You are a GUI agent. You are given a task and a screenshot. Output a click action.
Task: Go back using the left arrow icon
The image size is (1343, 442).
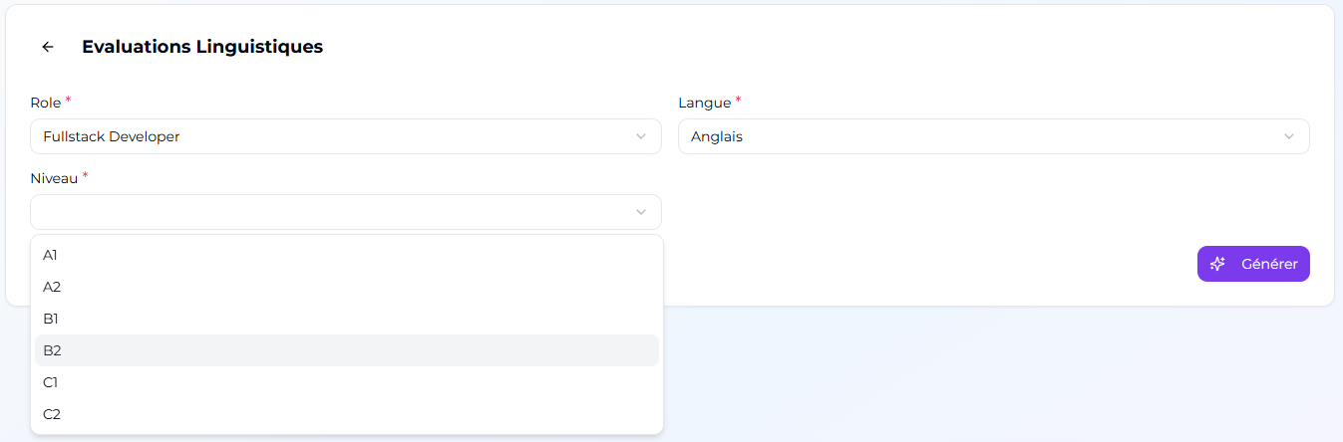coord(48,47)
